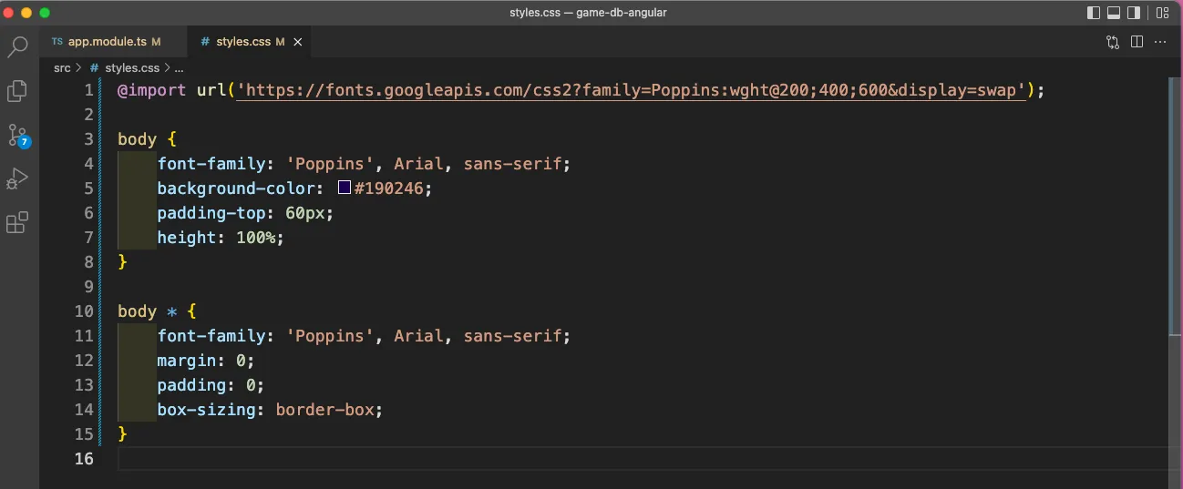Click the margin property on line 12
The width and height of the screenshot is (1183, 489).
click(x=187, y=361)
